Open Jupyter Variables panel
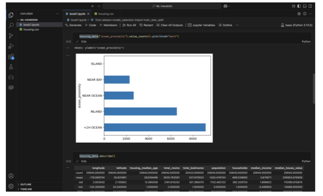 point(201,25)
